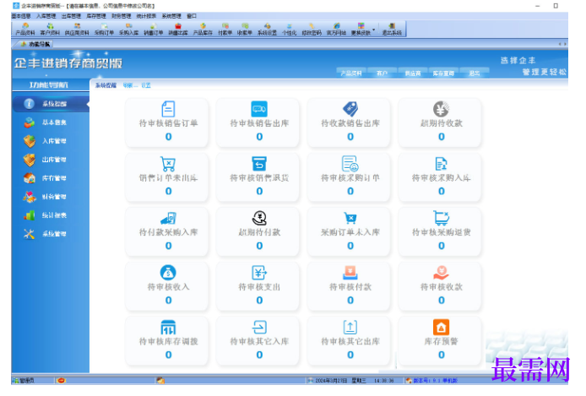Viewport: 586px width, 396px height.
Task: Open 供应商资料 in the toolbar
Action: [77, 30]
